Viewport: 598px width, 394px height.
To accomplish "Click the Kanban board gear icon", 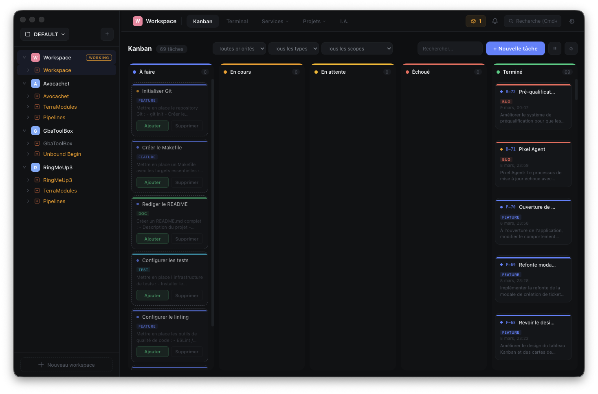I will (571, 48).
